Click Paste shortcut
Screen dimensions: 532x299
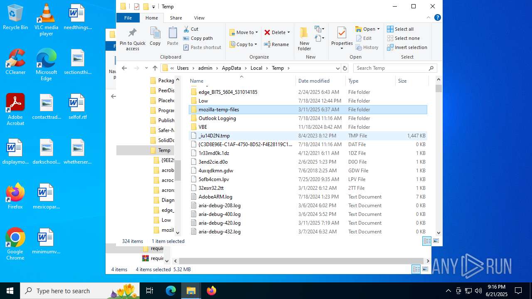[202, 47]
